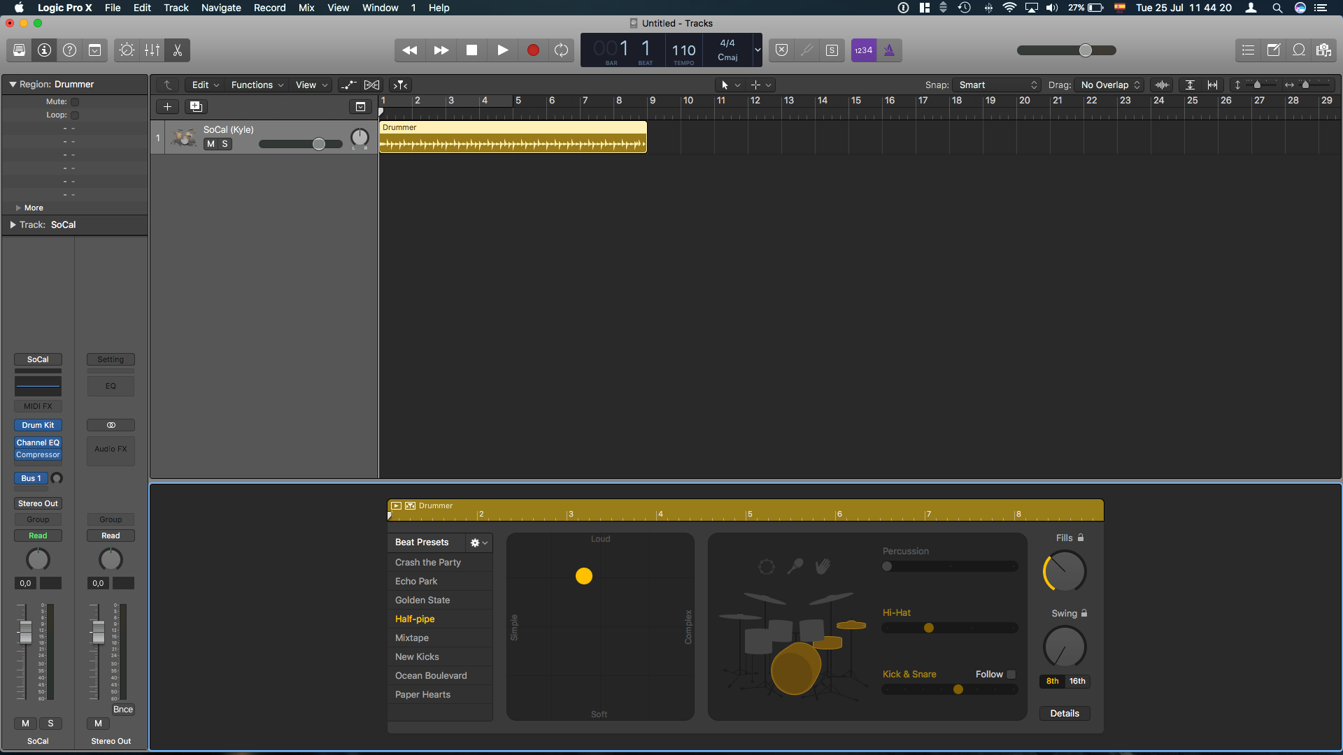Enable the metronome click button
The height and width of the screenshot is (755, 1343).
pyautogui.click(x=889, y=50)
